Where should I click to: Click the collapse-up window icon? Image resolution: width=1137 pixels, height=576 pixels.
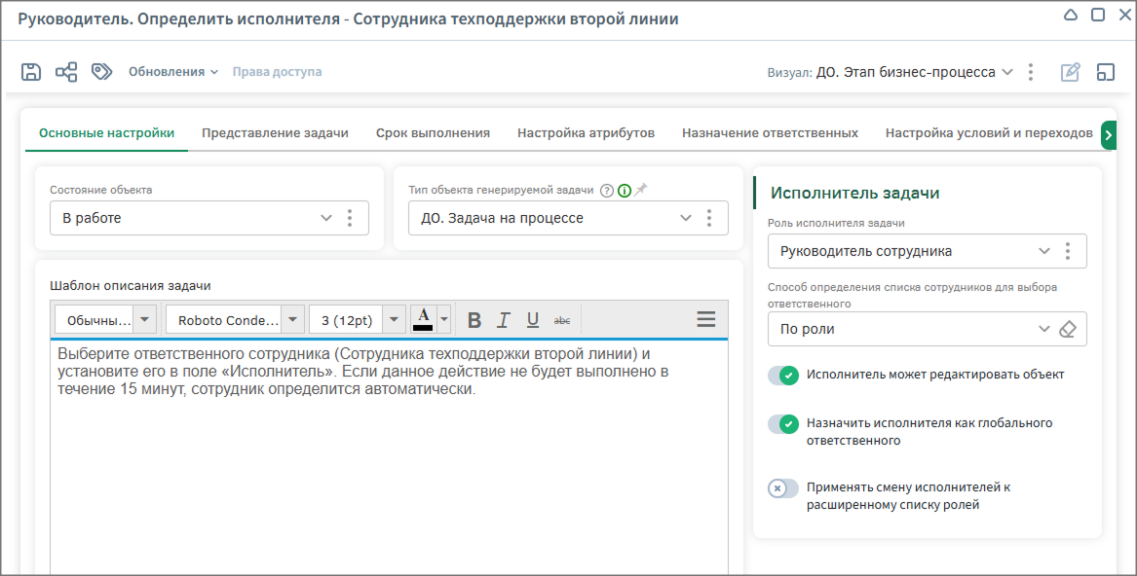click(x=1071, y=15)
